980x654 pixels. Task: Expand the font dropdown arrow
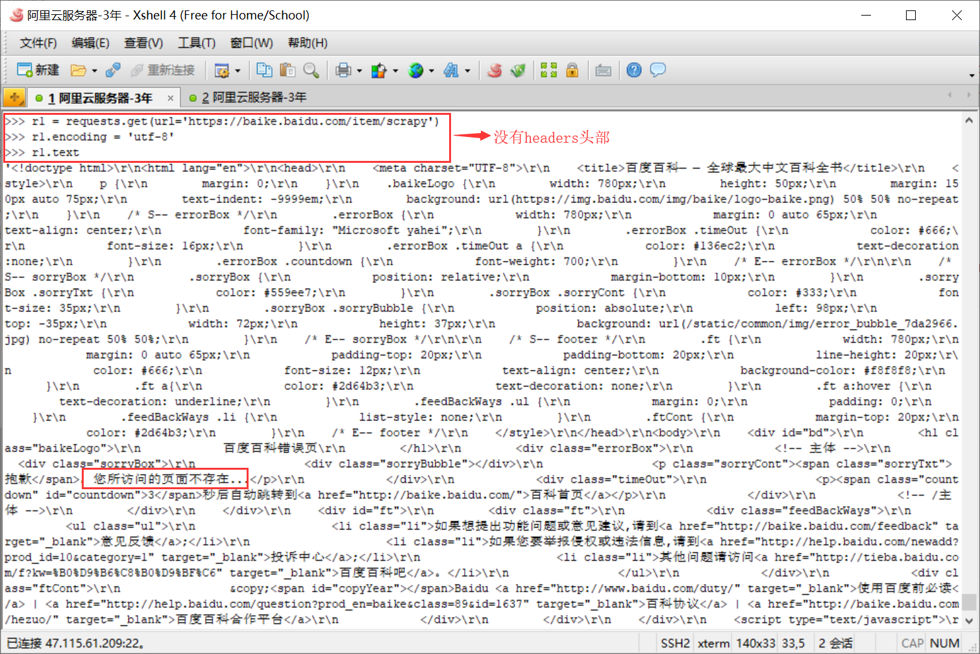point(467,71)
